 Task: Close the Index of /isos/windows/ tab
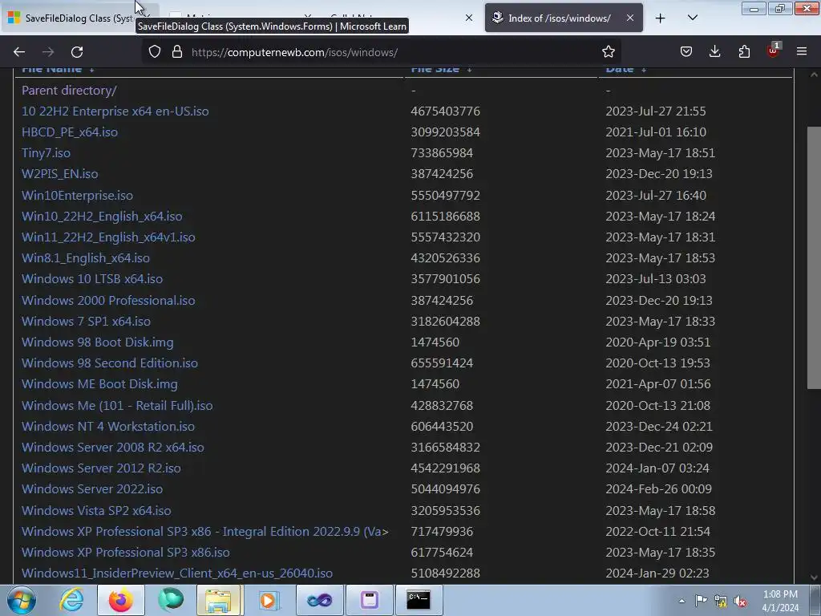(630, 18)
